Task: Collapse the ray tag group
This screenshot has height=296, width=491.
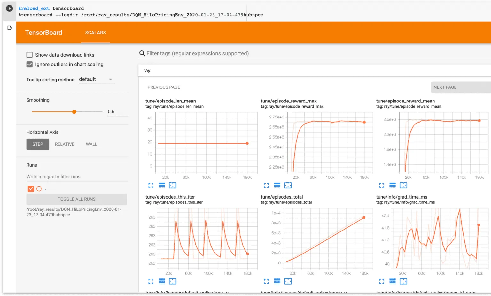Action: (x=147, y=70)
